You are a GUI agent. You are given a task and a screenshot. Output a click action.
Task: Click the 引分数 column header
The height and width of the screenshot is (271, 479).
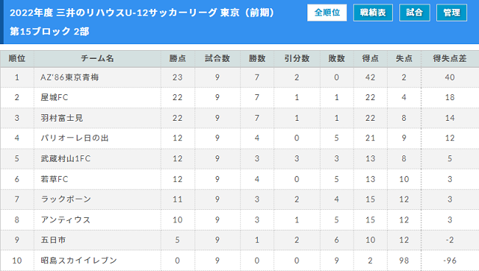[297, 59]
